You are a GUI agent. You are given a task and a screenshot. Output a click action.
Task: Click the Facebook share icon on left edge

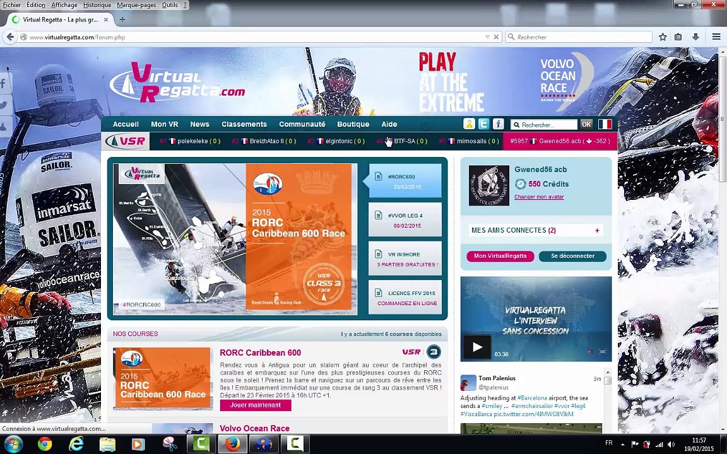[3, 84]
